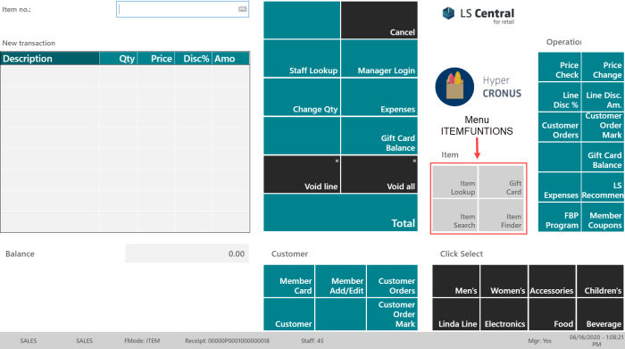Click the Hyper CRONUS grocery bag logo
625x349 pixels.
[454, 87]
